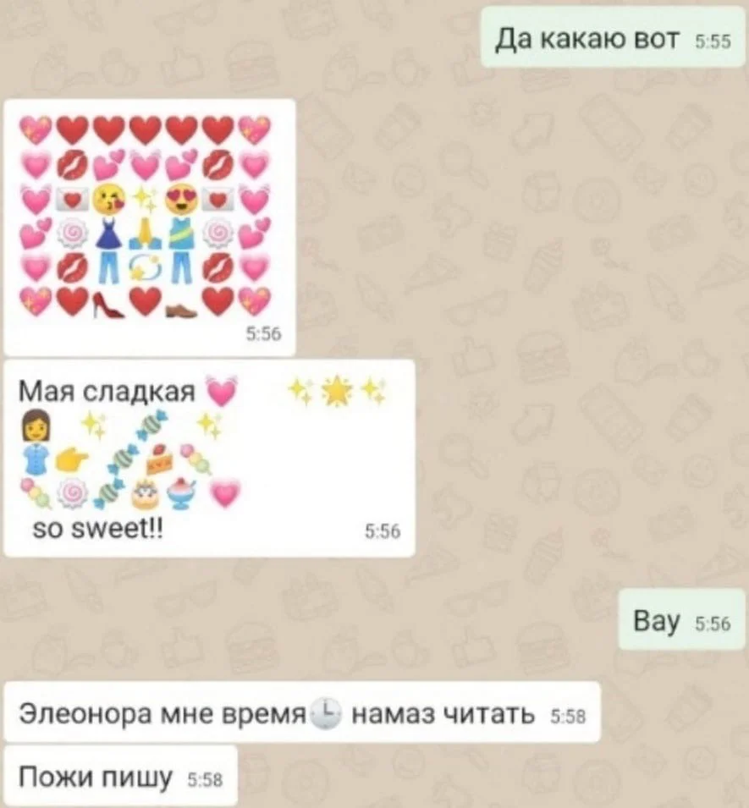Tap the 'so sweet!!' text
The width and height of the screenshot is (749, 808).
click(x=97, y=529)
